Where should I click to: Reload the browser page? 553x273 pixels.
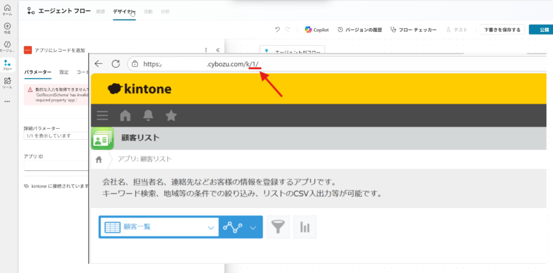[x=116, y=64]
